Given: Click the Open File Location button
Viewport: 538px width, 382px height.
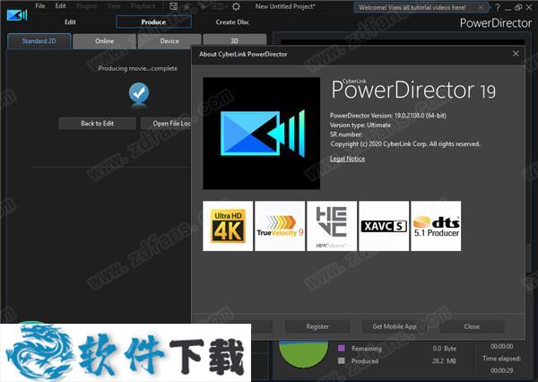Looking at the screenshot, I should (166, 123).
